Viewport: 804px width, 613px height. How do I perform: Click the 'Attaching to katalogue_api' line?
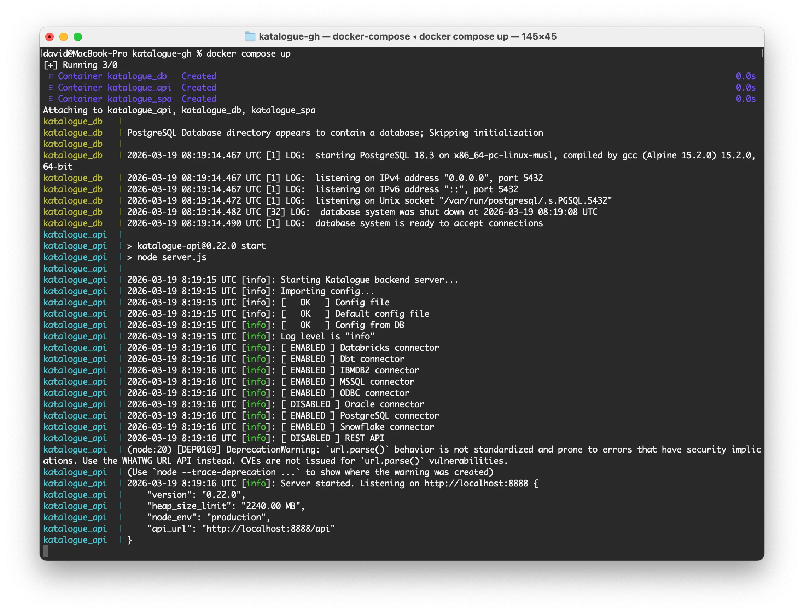pyautogui.click(x=179, y=110)
